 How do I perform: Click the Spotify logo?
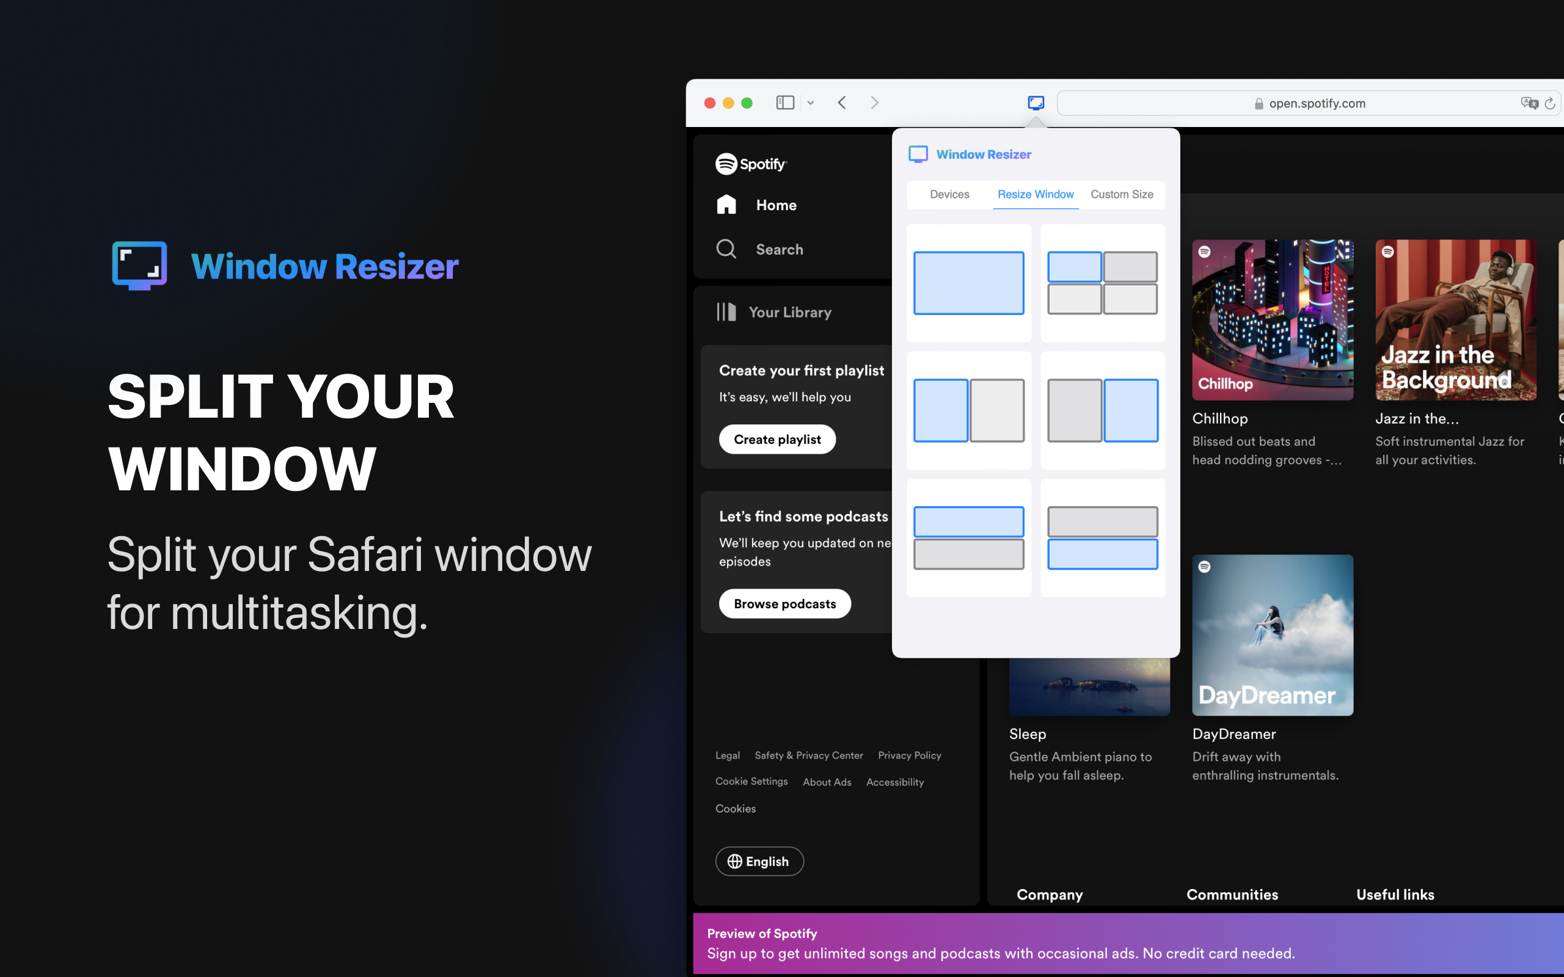click(751, 164)
